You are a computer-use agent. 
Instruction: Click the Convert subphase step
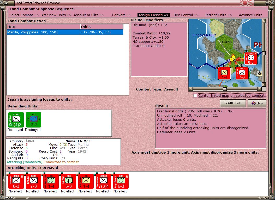pos(121,15)
